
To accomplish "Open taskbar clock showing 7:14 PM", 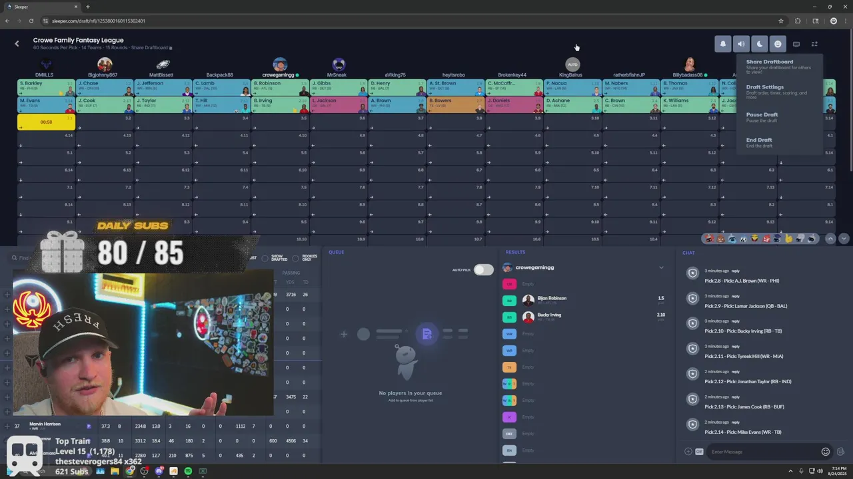I will [836, 471].
